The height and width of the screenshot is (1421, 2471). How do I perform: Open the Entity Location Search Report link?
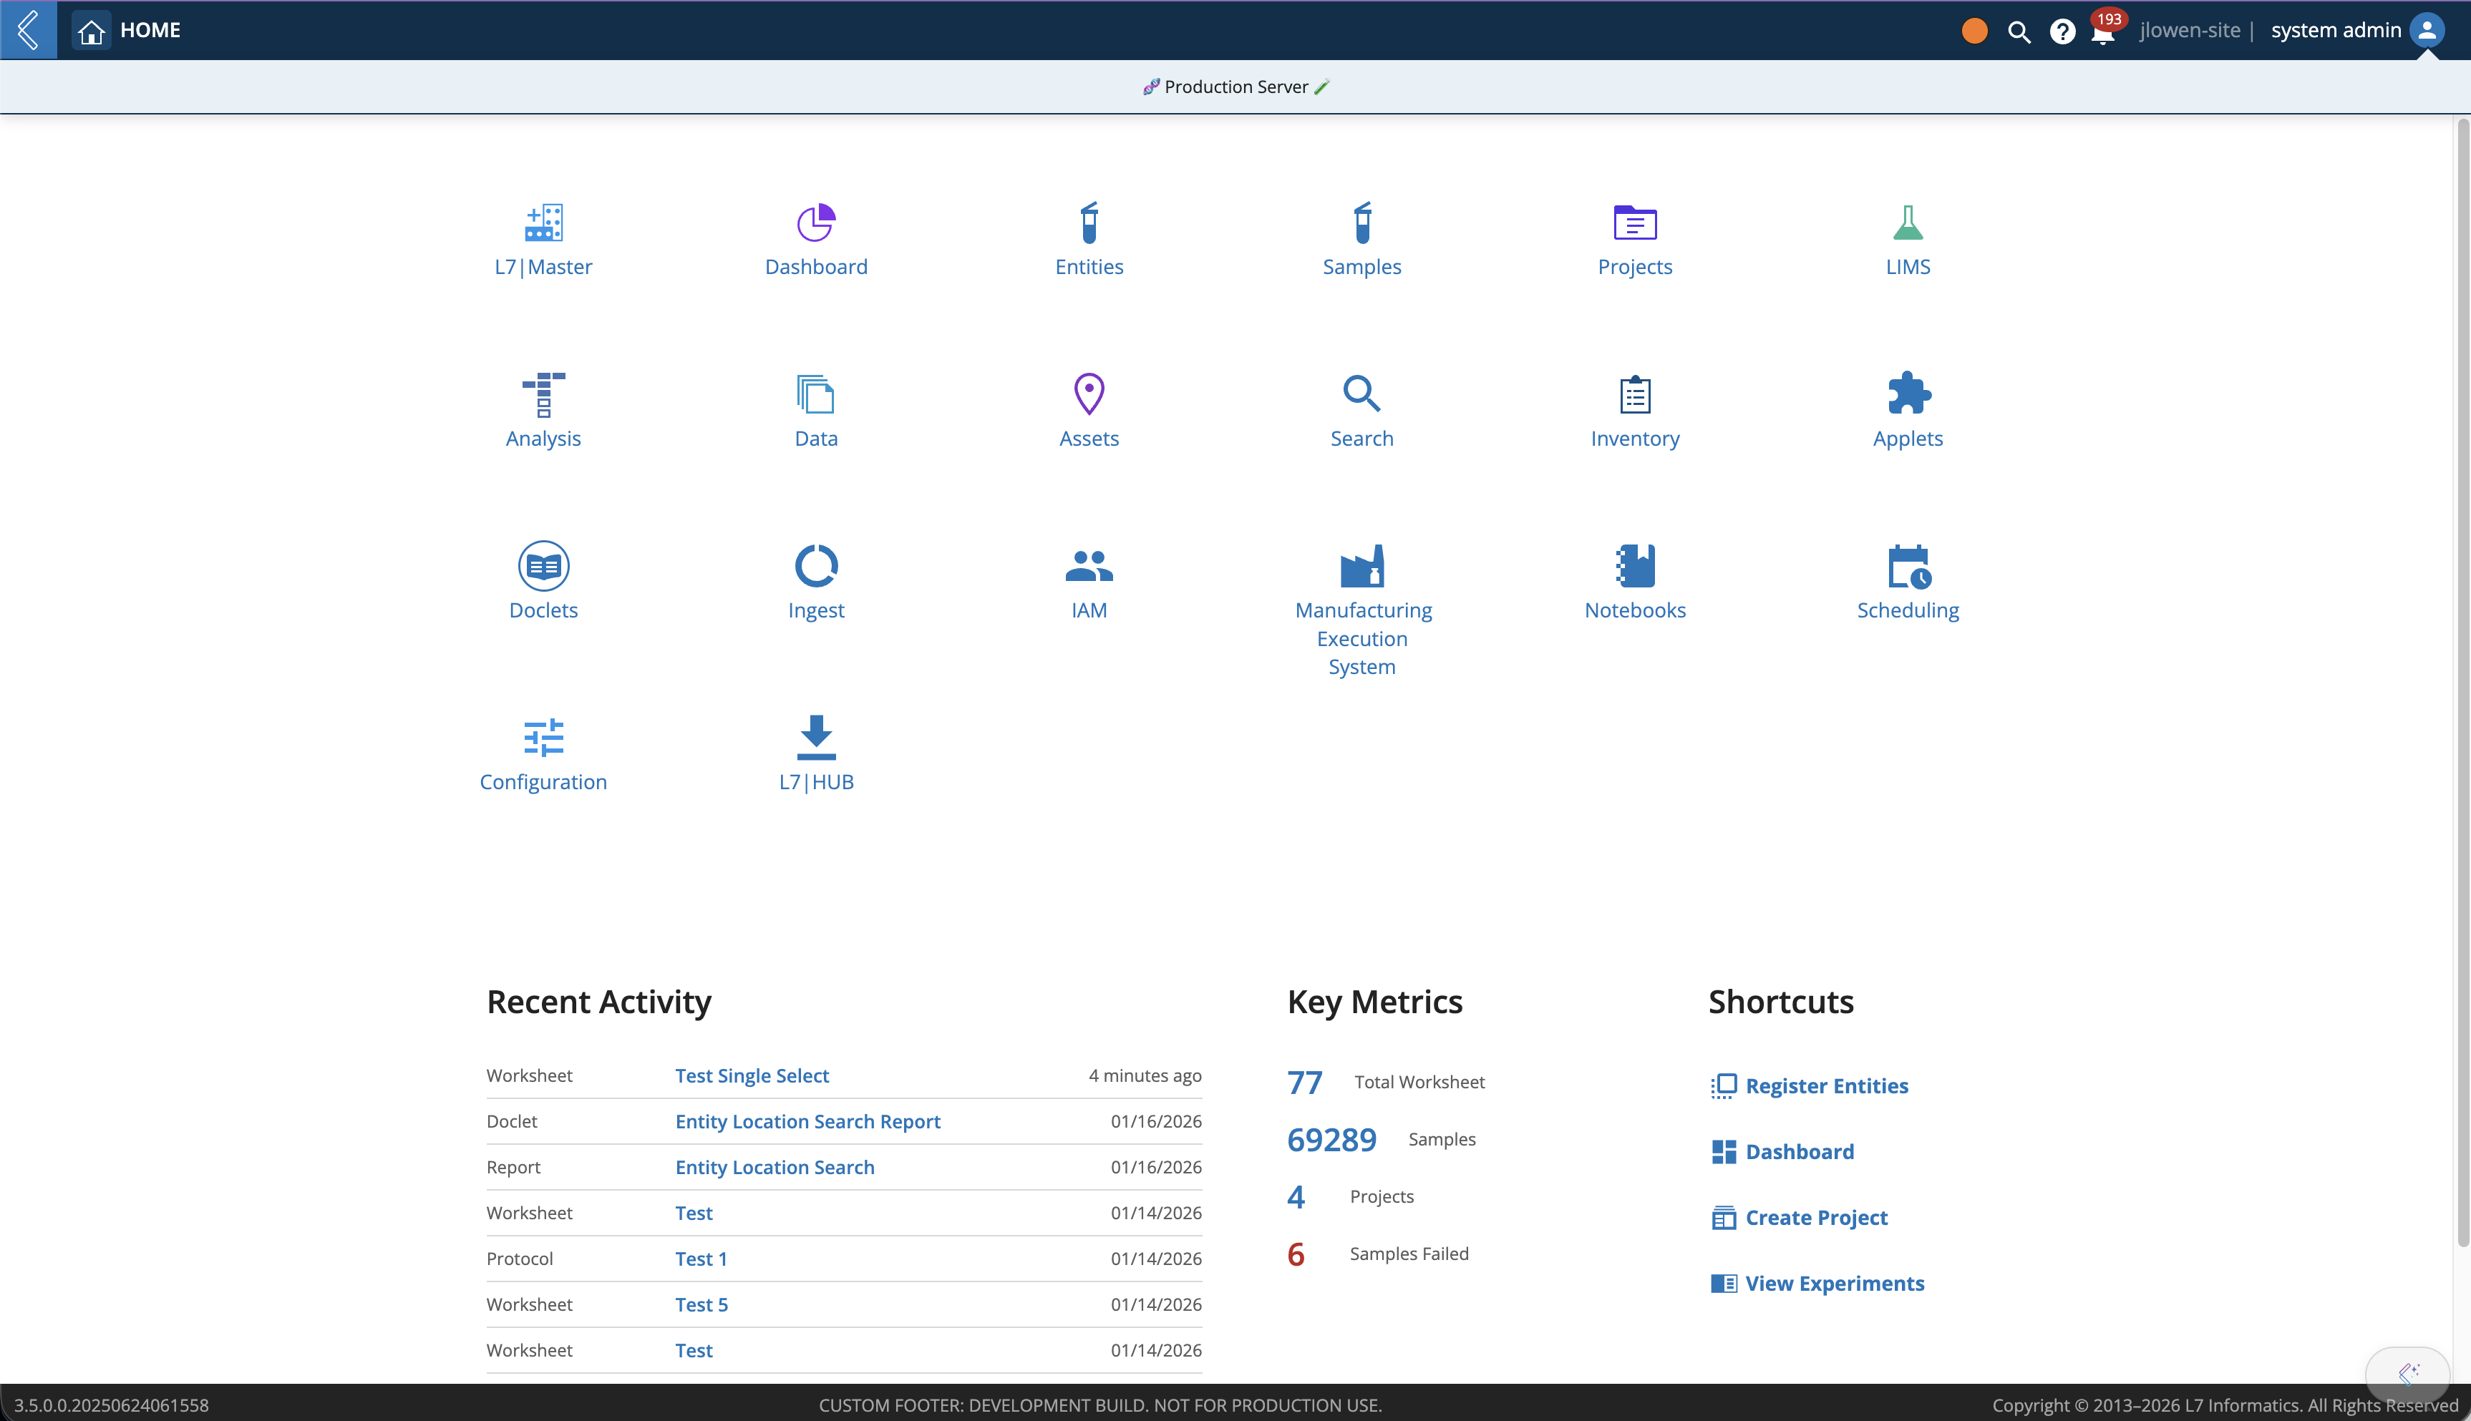pyautogui.click(x=807, y=1121)
